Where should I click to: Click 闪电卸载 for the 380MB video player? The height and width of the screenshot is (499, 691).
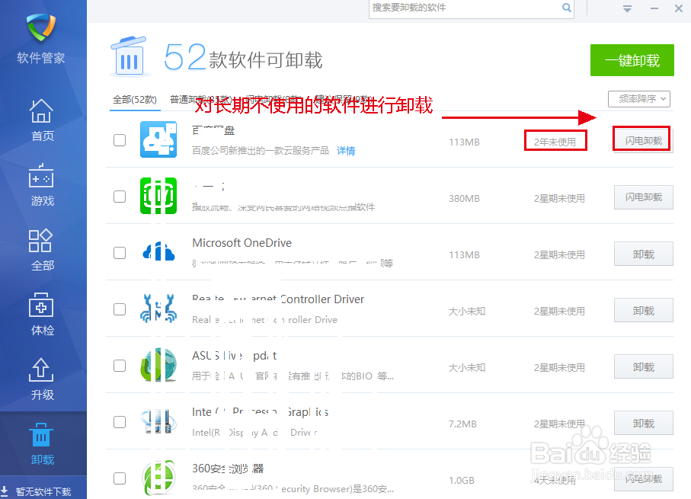coord(644,197)
